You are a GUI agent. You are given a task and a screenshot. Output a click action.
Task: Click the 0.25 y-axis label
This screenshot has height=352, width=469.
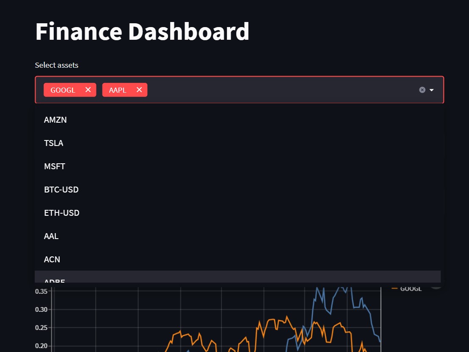[41, 328]
